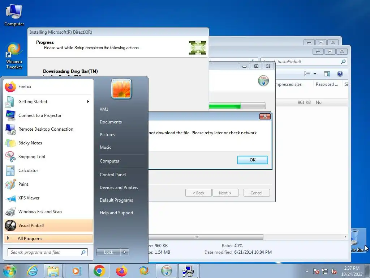Launch Windows Media Player from taskbar

[x=76, y=271]
